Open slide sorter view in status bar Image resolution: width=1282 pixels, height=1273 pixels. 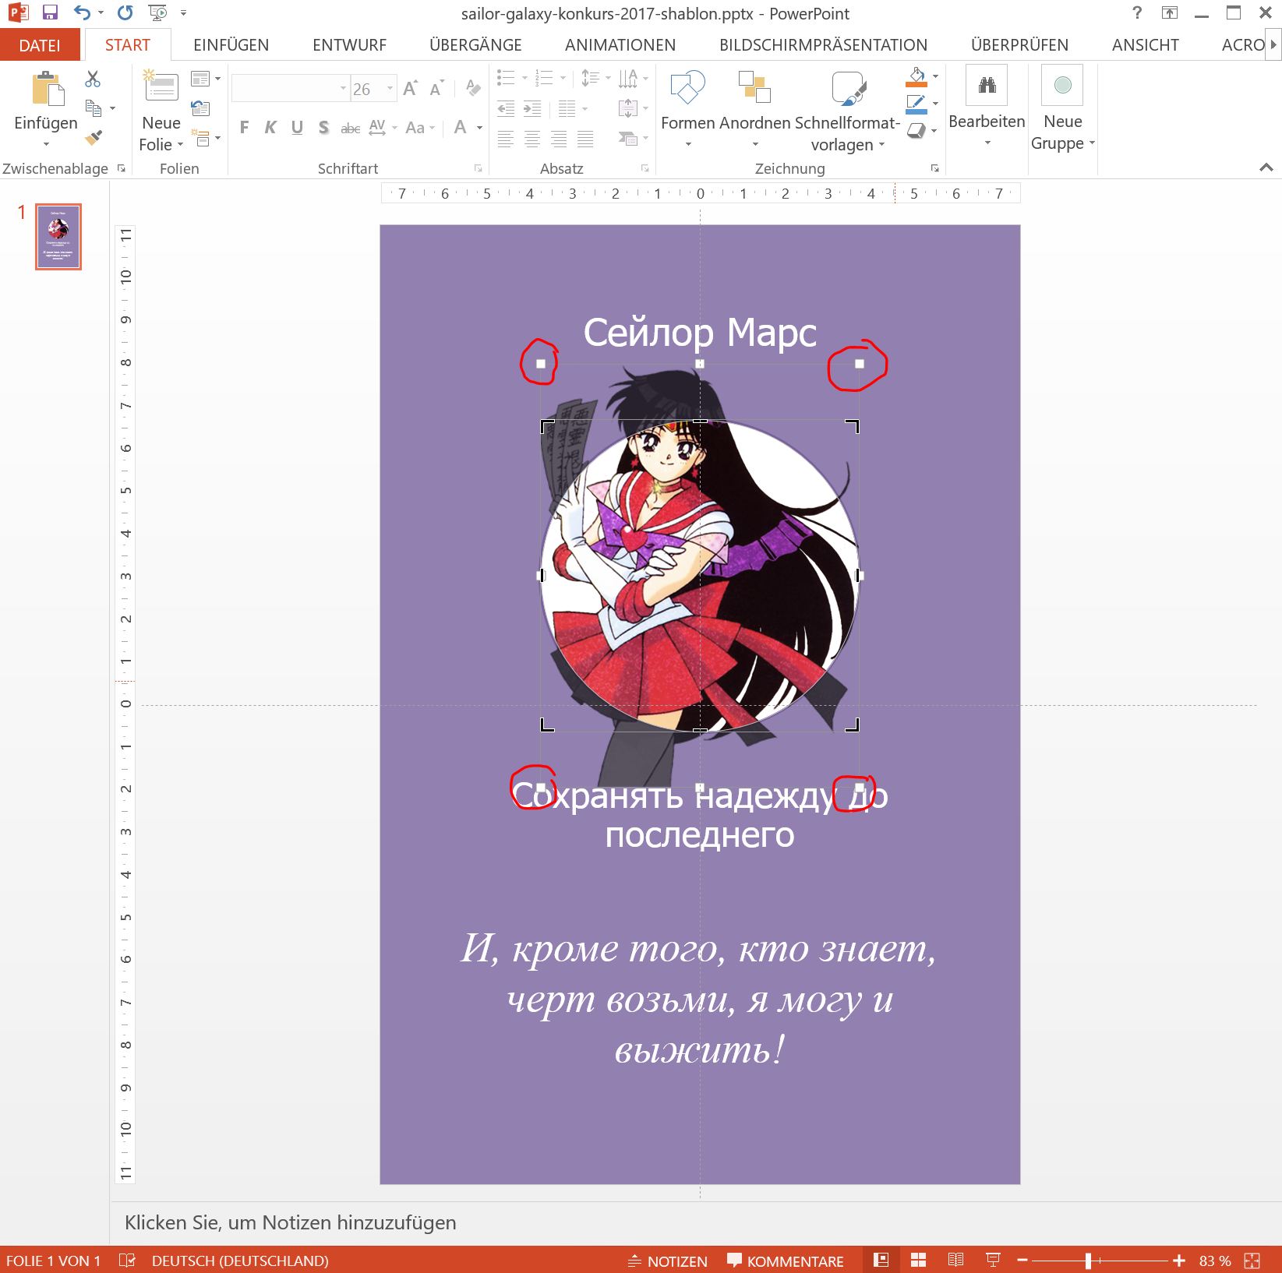coord(918,1261)
